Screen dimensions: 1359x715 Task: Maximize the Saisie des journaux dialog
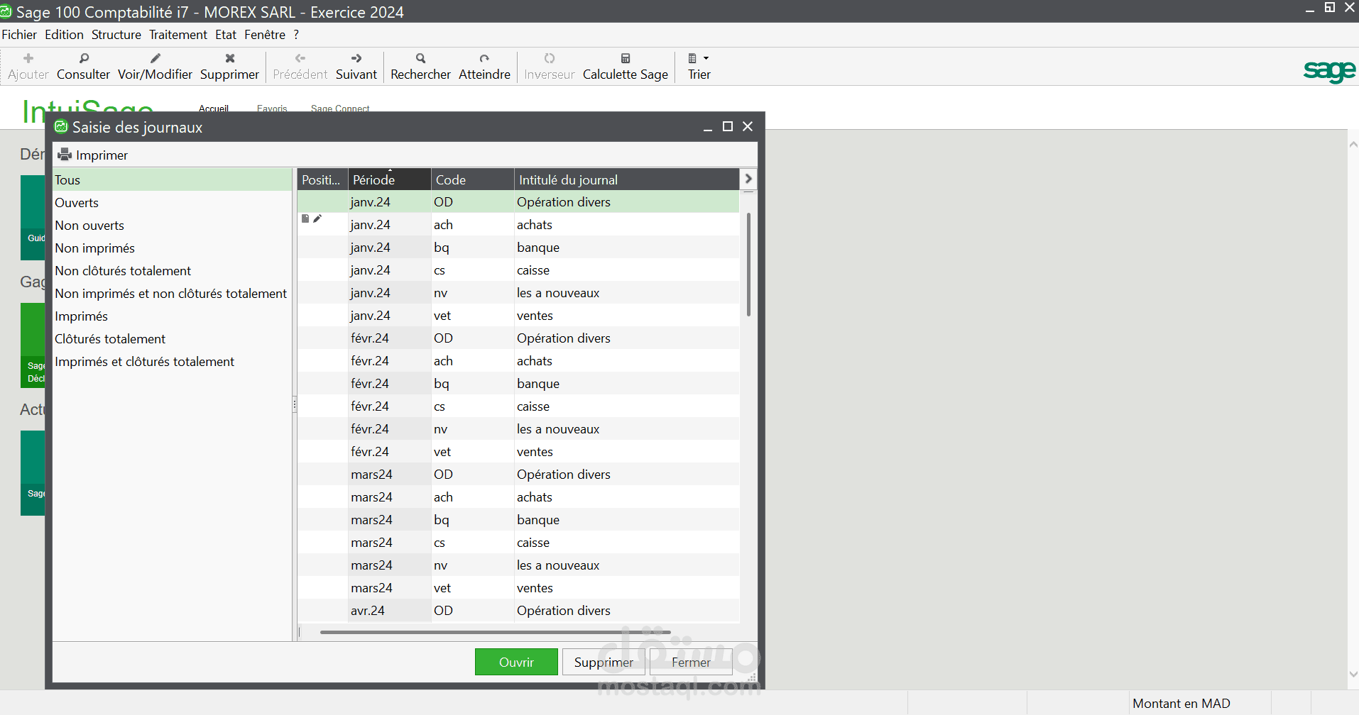(x=728, y=126)
